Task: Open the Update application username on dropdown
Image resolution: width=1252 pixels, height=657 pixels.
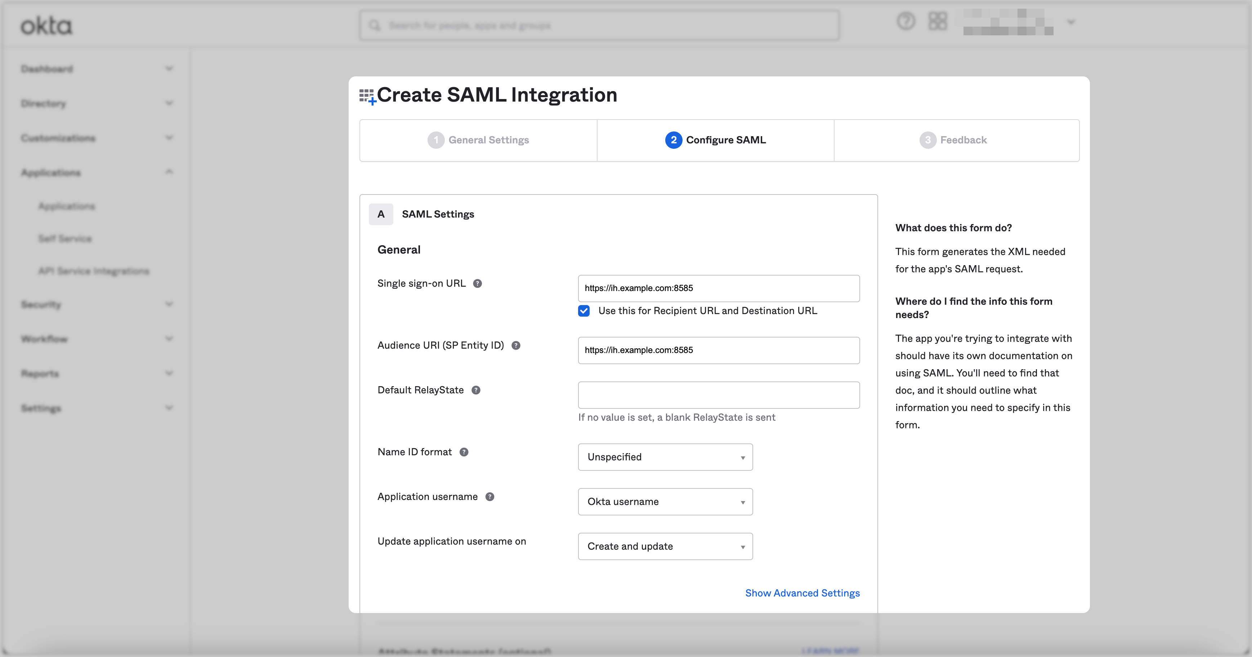Action: [665, 546]
